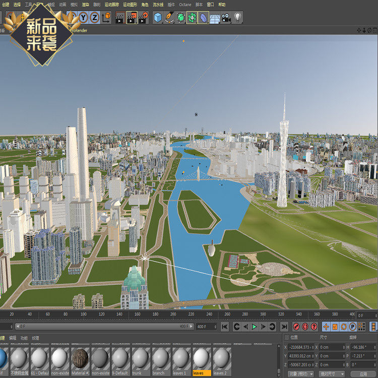Select the leaves material highlighted orange
The height and width of the screenshot is (378, 378).
point(202,361)
